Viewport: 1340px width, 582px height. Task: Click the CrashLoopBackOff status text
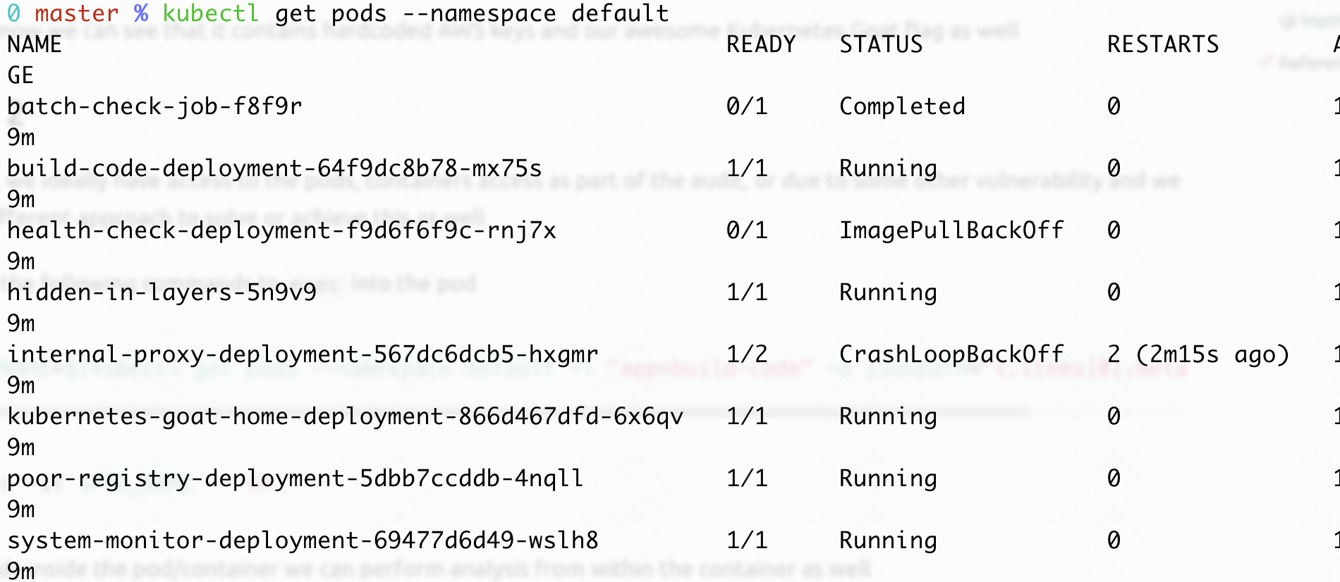951,354
